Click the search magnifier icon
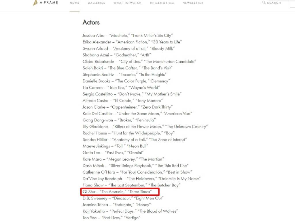 [264, 2]
